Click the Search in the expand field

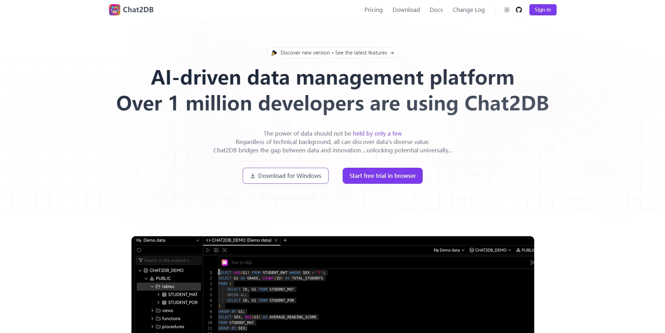[x=169, y=260]
